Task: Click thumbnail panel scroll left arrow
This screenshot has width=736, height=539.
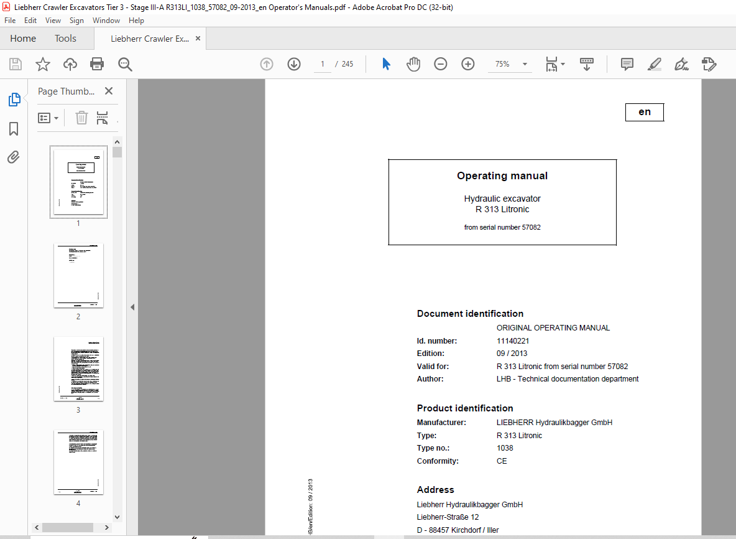Action: point(37,528)
